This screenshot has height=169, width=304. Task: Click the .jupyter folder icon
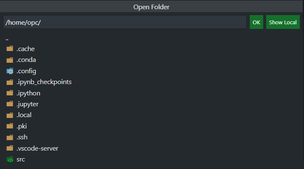click(x=10, y=104)
